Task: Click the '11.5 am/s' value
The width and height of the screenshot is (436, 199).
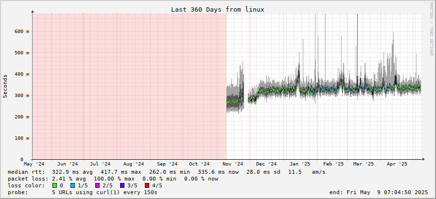Action: point(307,172)
